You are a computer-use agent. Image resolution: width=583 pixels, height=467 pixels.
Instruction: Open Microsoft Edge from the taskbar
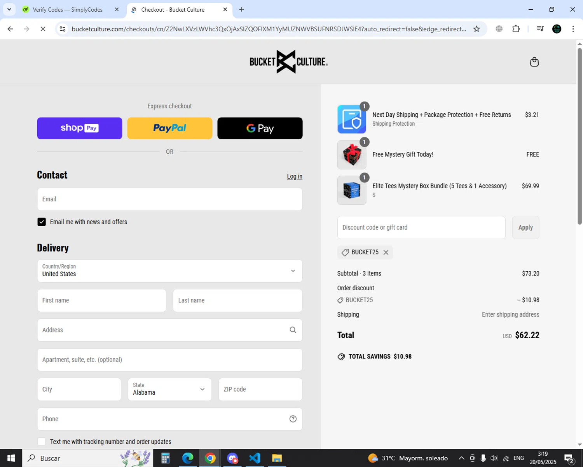[x=188, y=458]
